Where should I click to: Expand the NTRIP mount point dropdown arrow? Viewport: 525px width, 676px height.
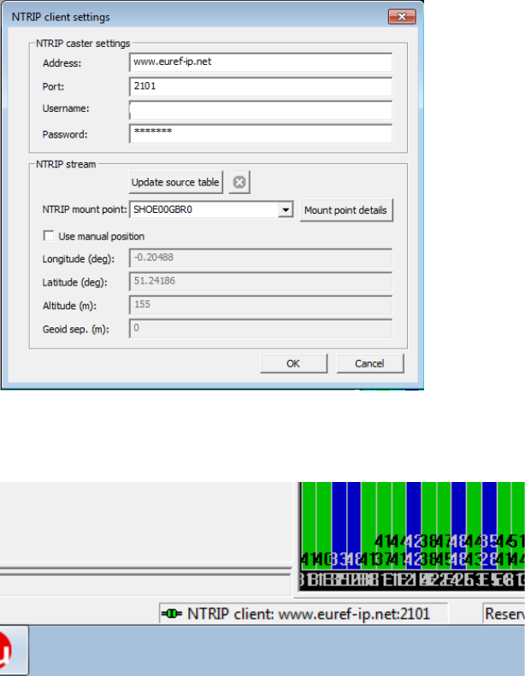click(x=285, y=210)
